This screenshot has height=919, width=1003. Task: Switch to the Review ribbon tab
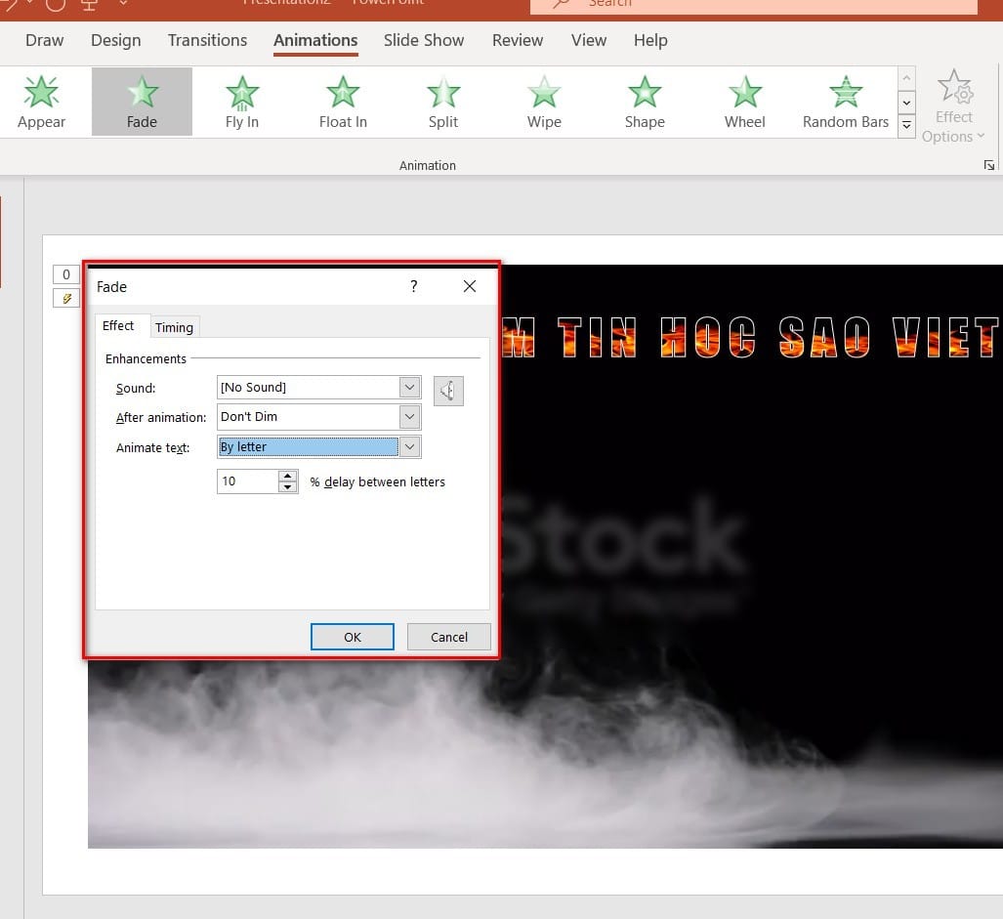(518, 40)
